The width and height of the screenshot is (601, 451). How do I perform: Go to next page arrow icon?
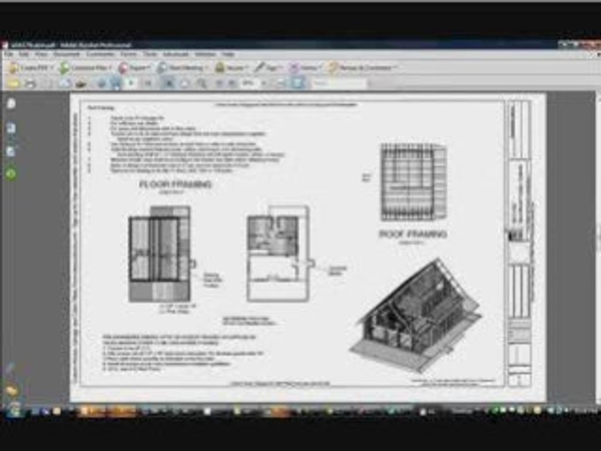pyautogui.click(x=116, y=83)
